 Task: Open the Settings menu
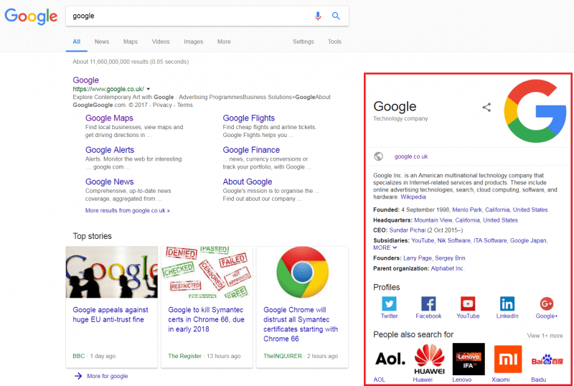tap(303, 42)
